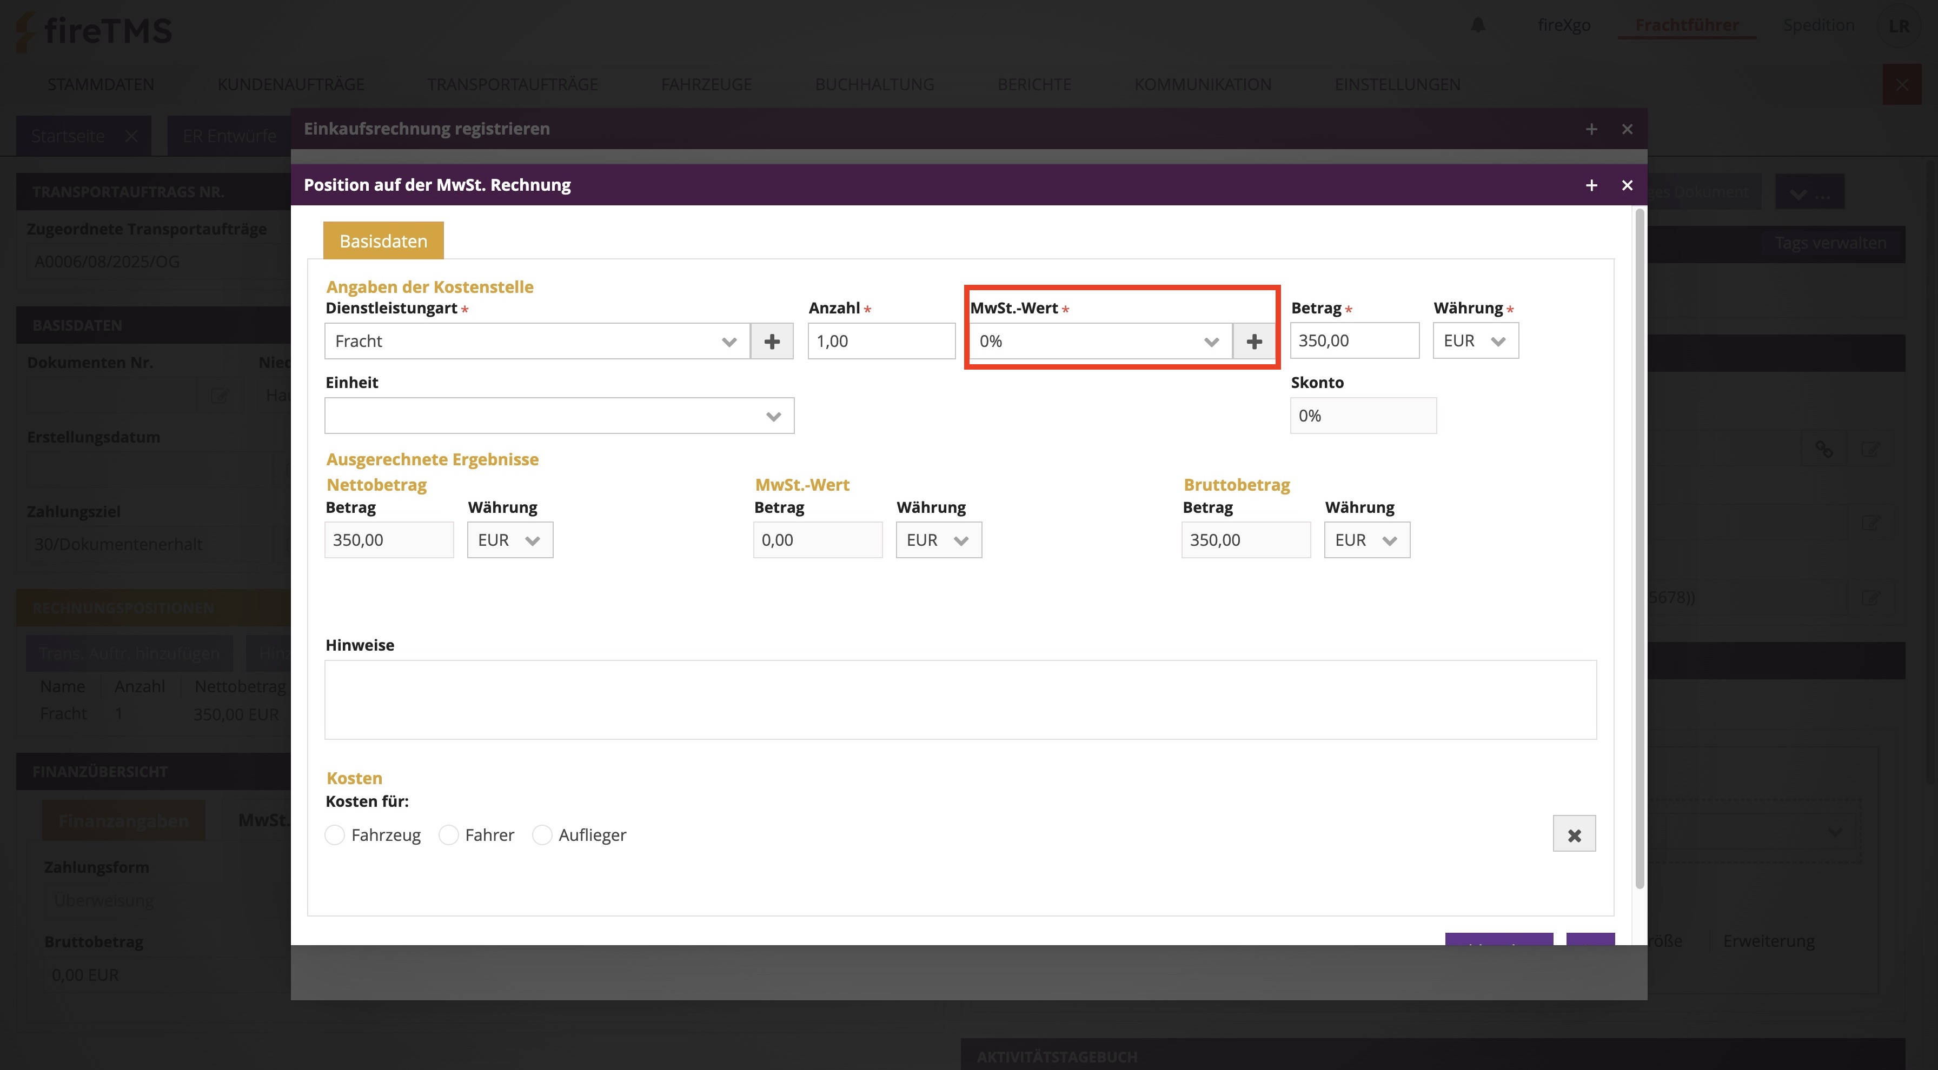Expand the more options dropdown in background toolbar
The height and width of the screenshot is (1070, 1938).
point(1809,192)
